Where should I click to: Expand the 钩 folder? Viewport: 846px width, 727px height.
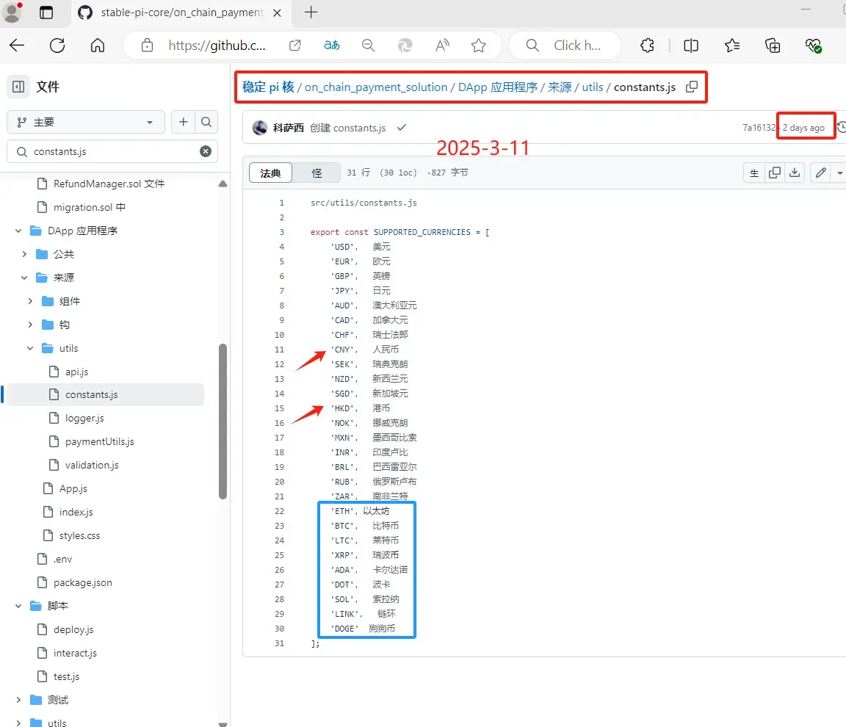click(x=30, y=325)
